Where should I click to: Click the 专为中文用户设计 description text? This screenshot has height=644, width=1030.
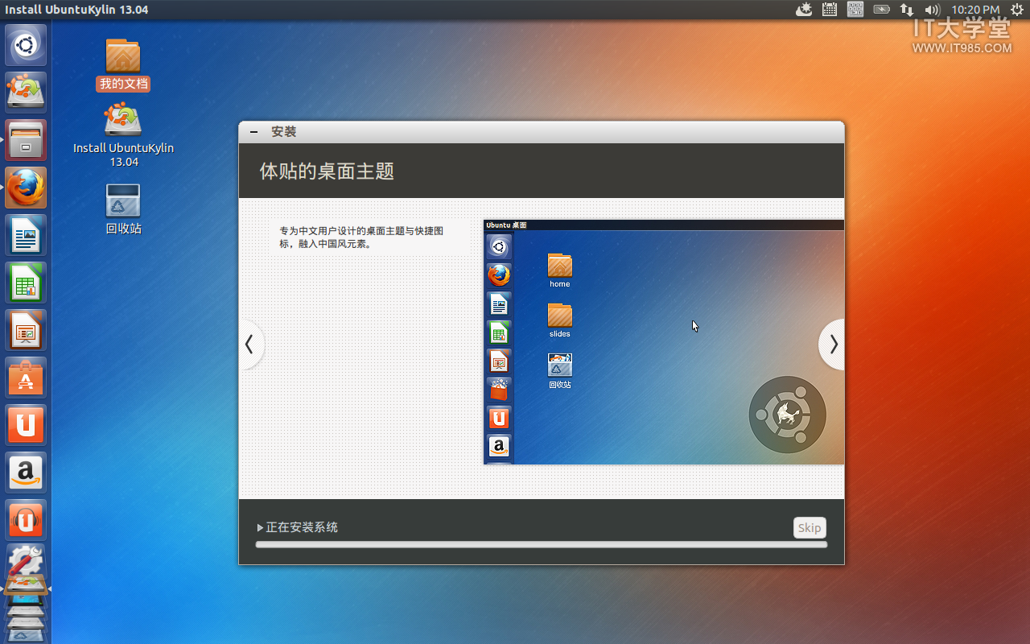click(x=362, y=237)
